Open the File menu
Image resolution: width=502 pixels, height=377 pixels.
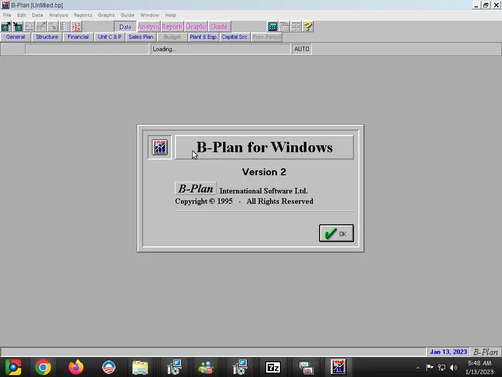7,15
